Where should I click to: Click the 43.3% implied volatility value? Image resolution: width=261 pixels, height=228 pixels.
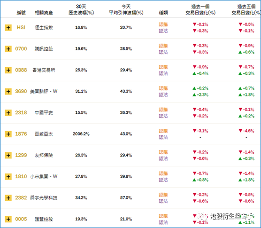pos(126,91)
